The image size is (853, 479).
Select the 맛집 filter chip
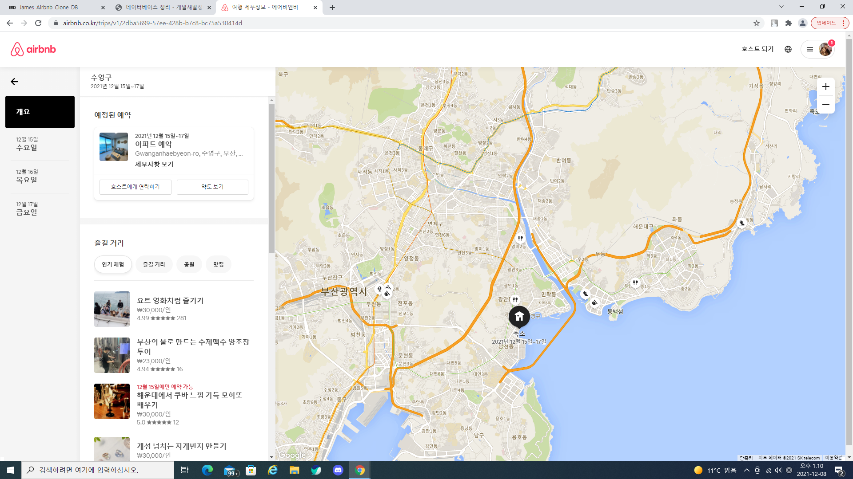tap(218, 264)
